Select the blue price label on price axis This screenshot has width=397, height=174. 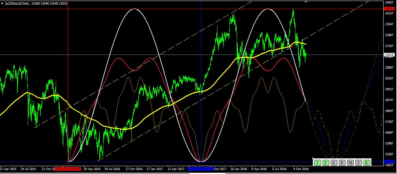point(389,162)
